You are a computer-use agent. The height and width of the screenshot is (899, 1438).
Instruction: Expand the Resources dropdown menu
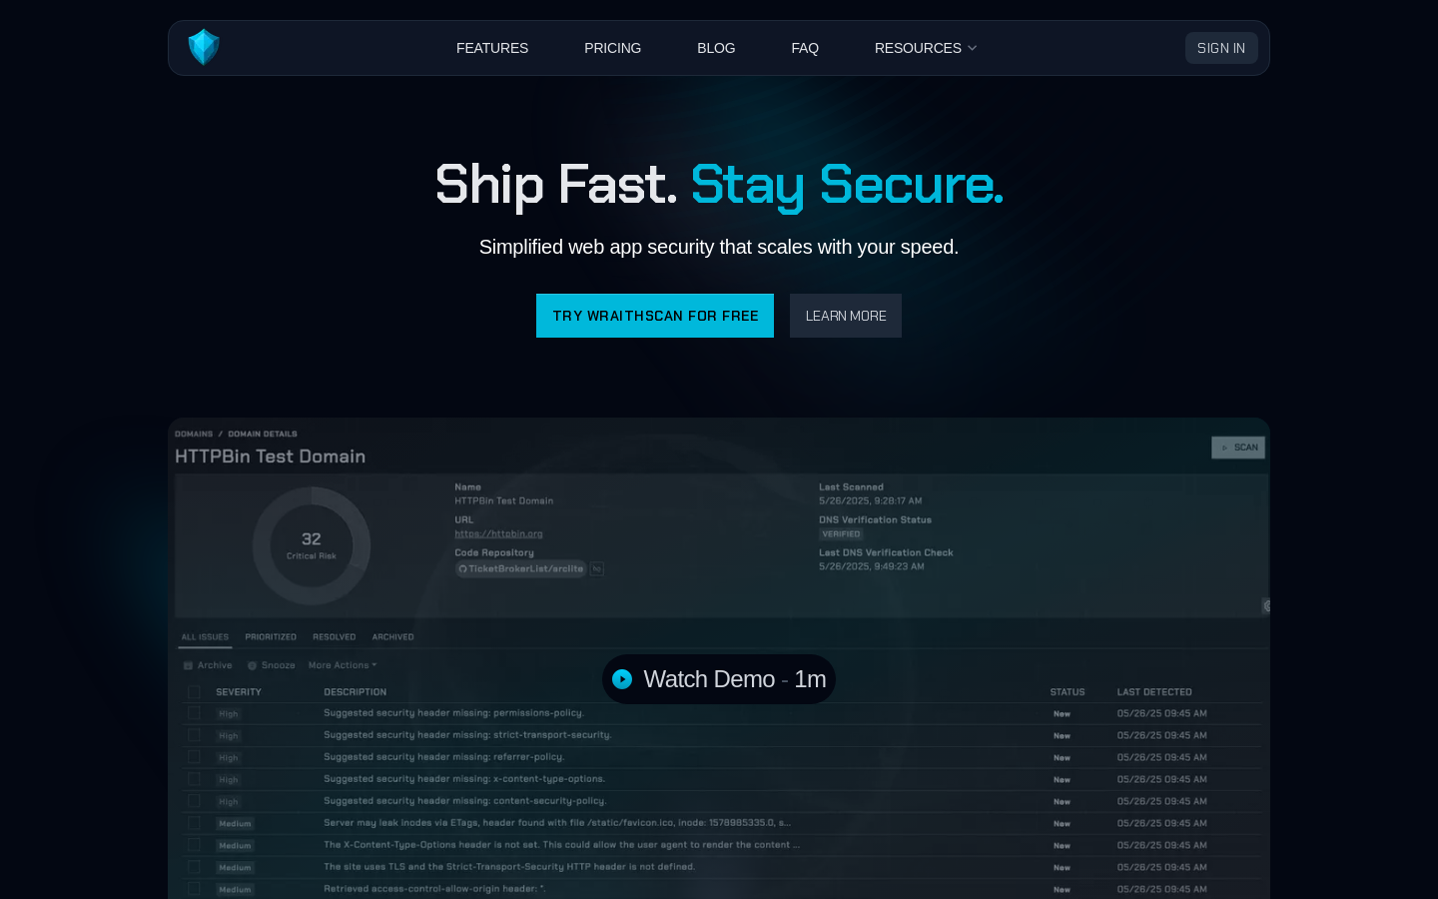pos(926,48)
